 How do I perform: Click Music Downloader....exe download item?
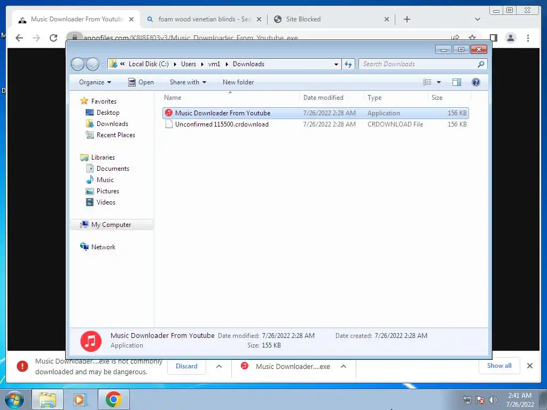tap(286, 366)
